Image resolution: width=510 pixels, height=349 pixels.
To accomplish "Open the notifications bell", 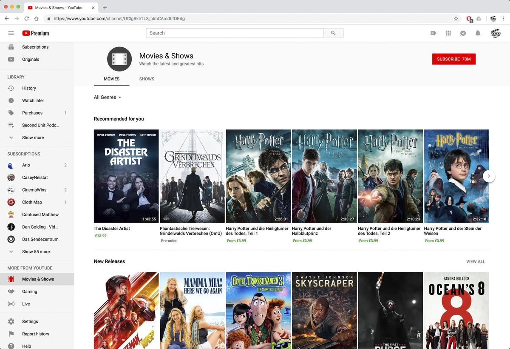I will [478, 33].
